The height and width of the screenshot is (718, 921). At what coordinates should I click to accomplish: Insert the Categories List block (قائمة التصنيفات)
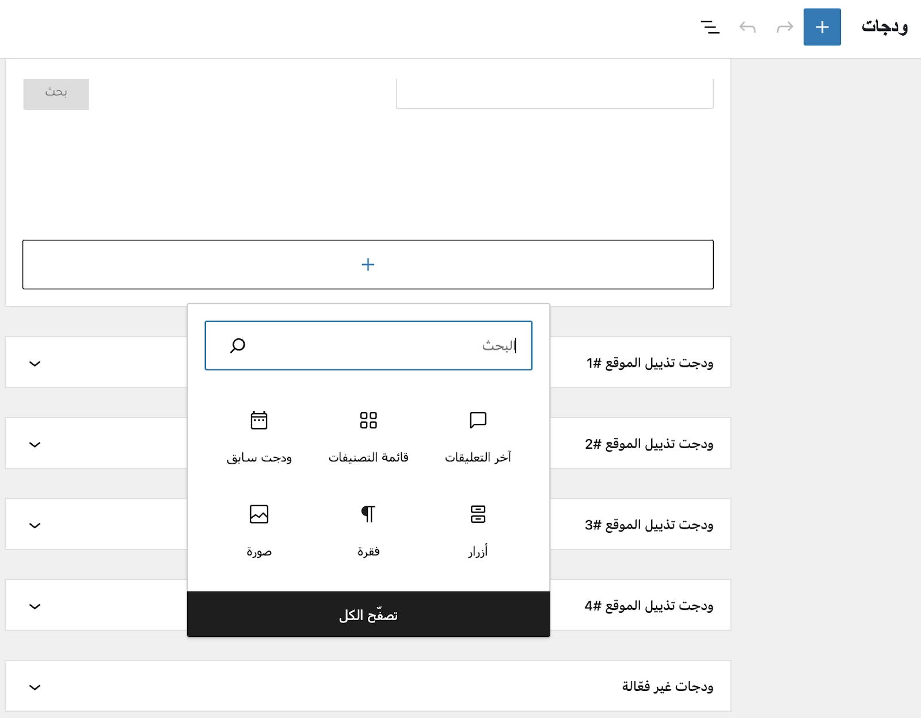coord(368,436)
